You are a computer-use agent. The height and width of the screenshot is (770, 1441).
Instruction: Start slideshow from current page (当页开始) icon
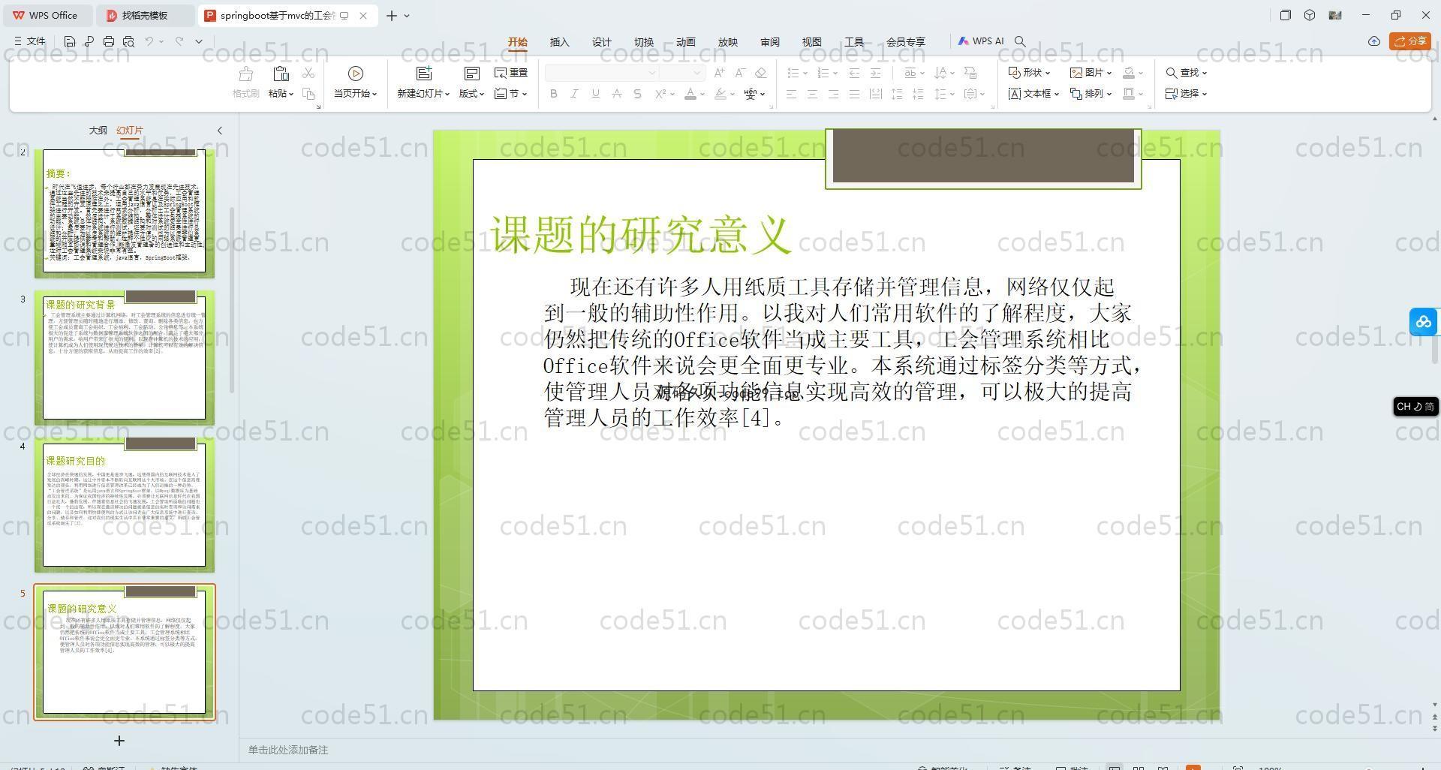pyautogui.click(x=356, y=74)
